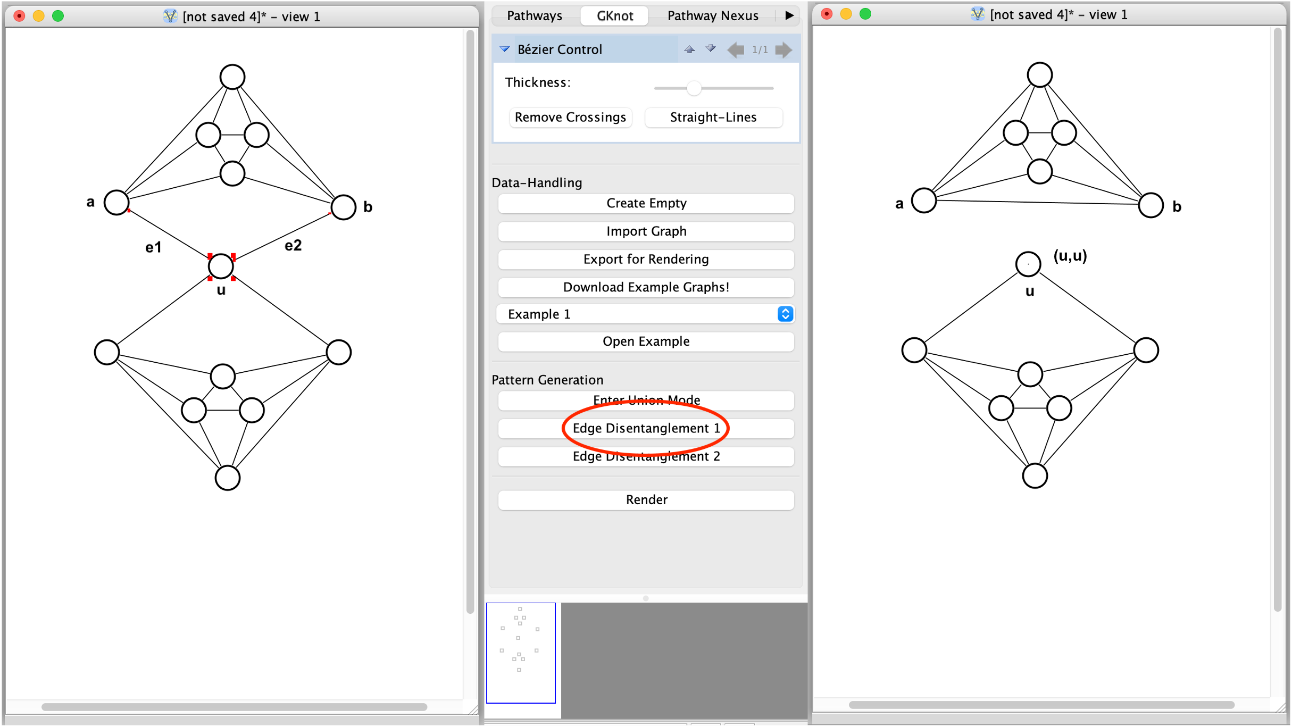Click the move panel down arrow icon
This screenshot has width=1292, height=726.
coord(711,49)
